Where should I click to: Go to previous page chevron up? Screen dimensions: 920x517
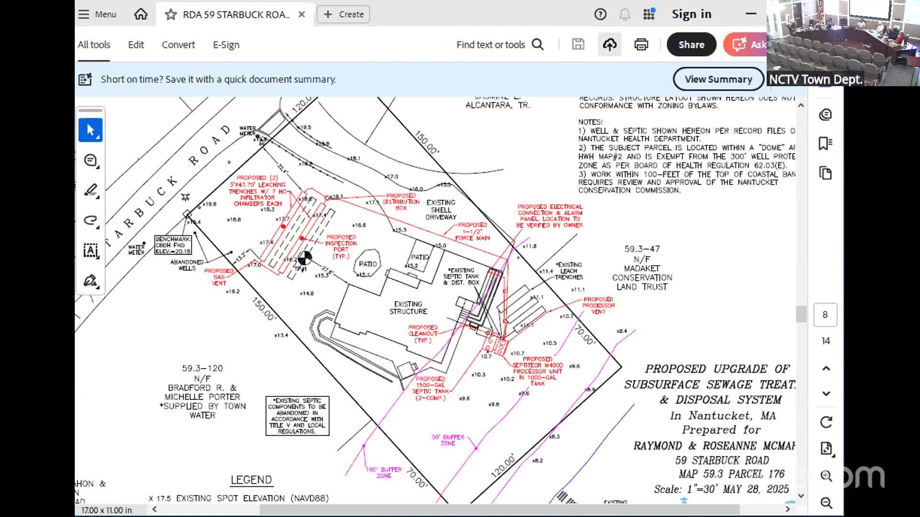tap(826, 368)
